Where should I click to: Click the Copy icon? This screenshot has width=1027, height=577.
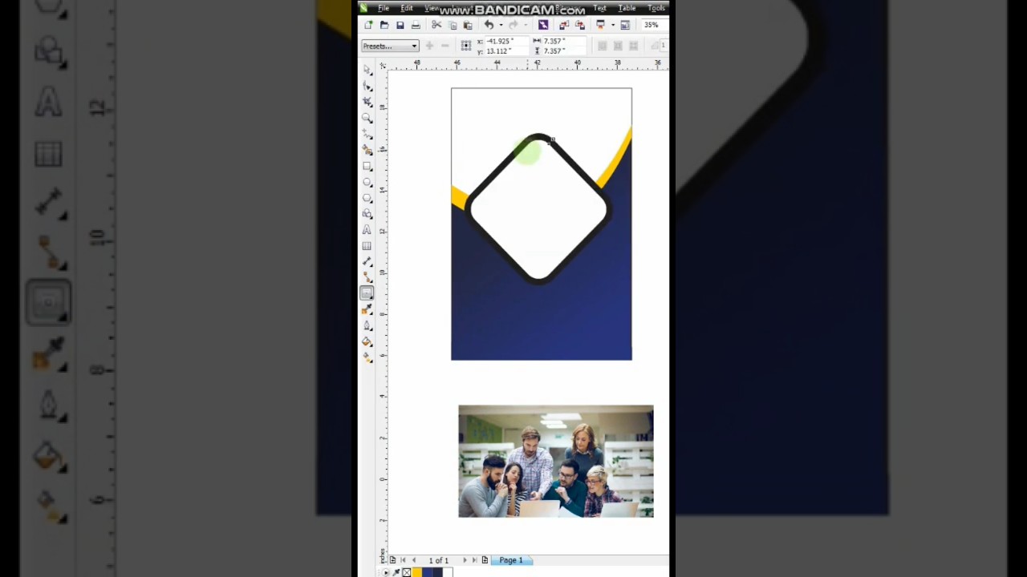click(x=453, y=26)
